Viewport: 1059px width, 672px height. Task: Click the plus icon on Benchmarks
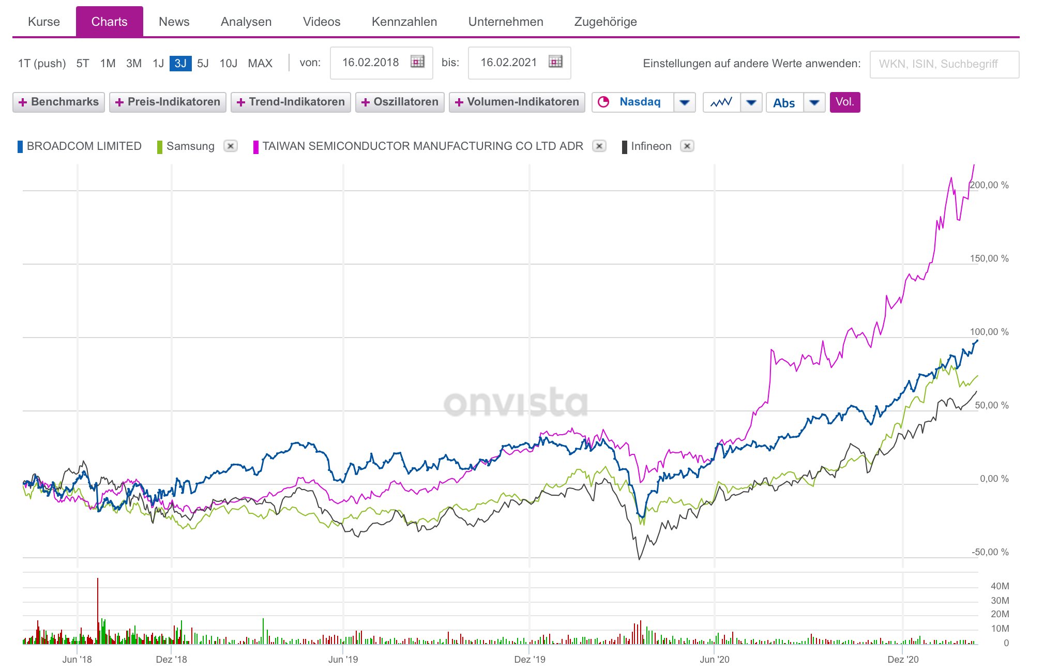point(23,102)
